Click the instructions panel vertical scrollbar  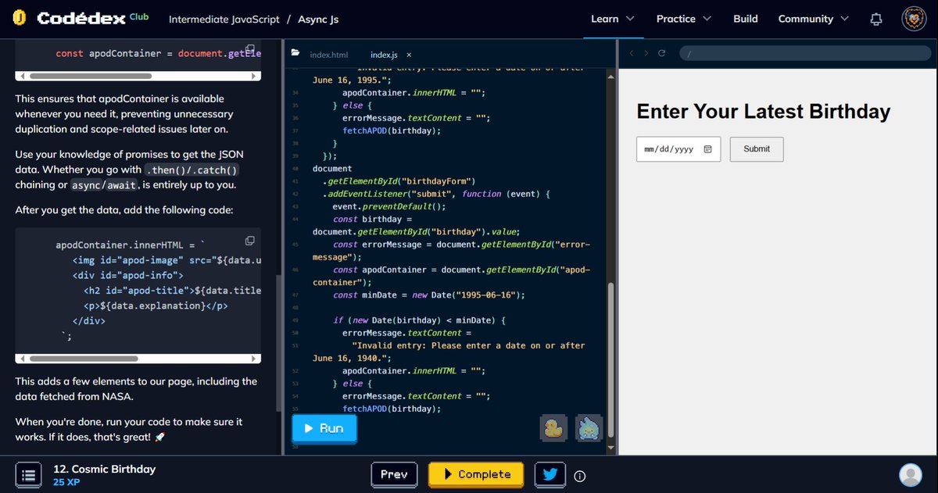coord(278,344)
